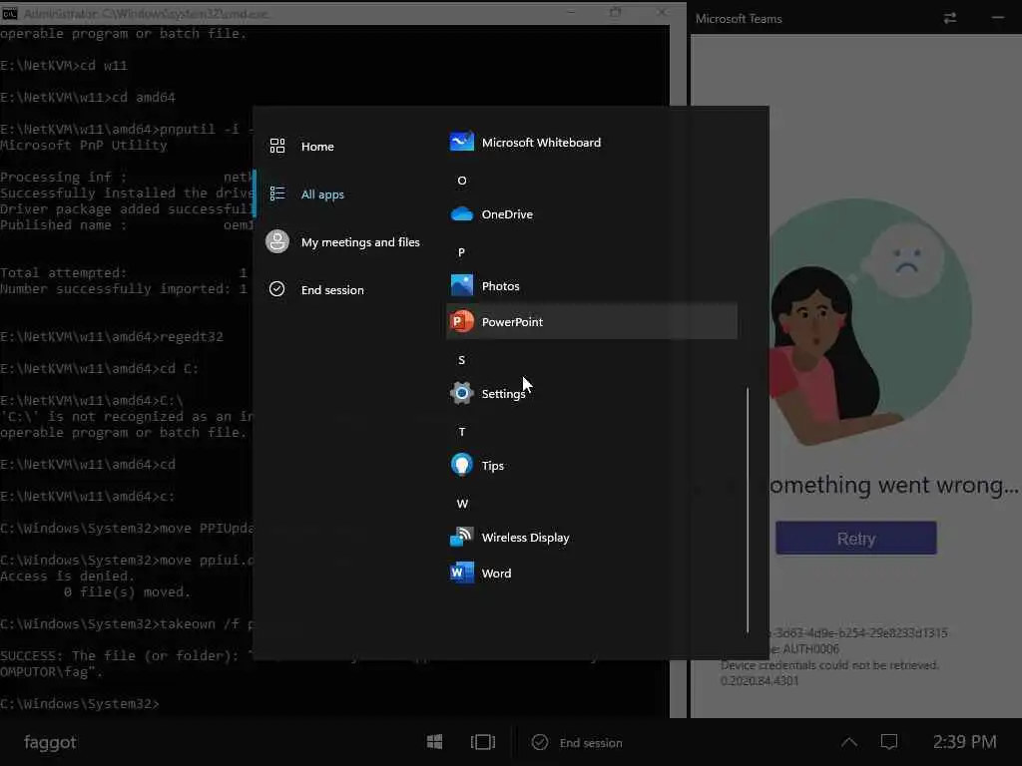Click the apps list vertical scrollbar
Viewport: 1022px width, 766px height.
tap(747, 510)
